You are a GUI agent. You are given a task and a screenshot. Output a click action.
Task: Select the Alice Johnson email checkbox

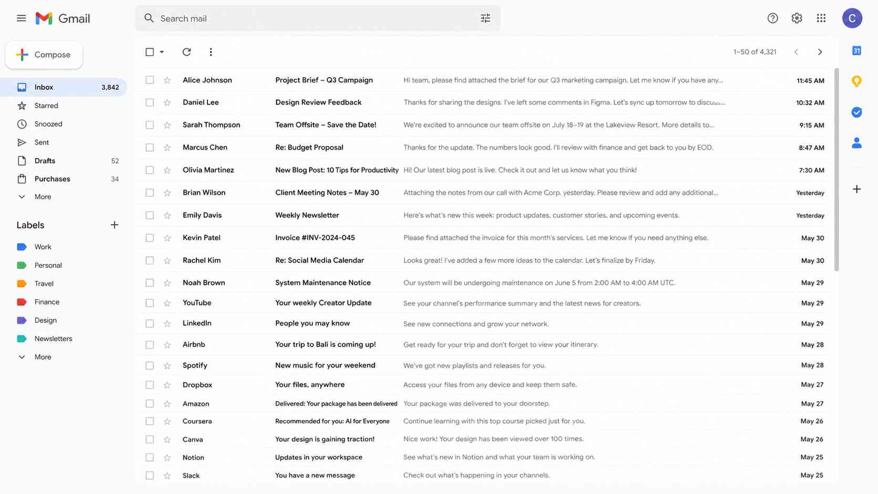150,80
